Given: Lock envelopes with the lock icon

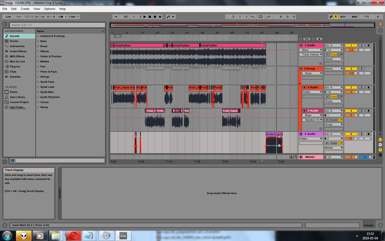Looking at the screenshot, I should tap(319, 39).
